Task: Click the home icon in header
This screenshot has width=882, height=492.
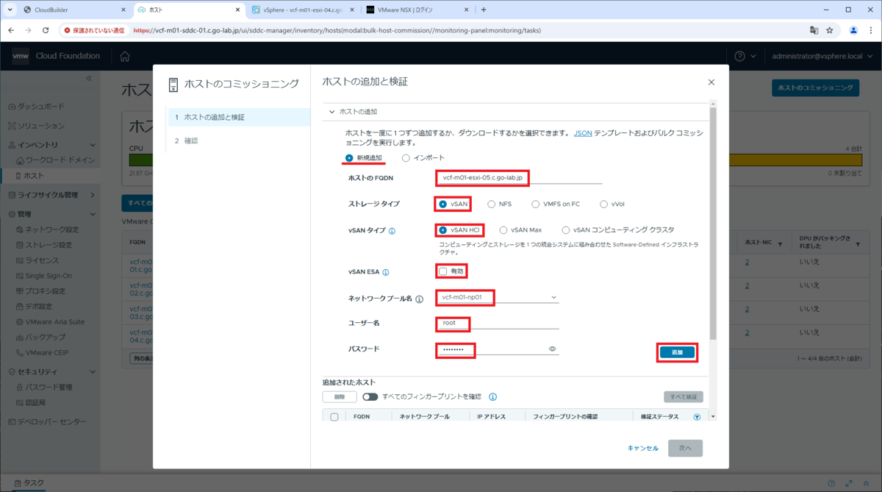Action: (x=125, y=57)
